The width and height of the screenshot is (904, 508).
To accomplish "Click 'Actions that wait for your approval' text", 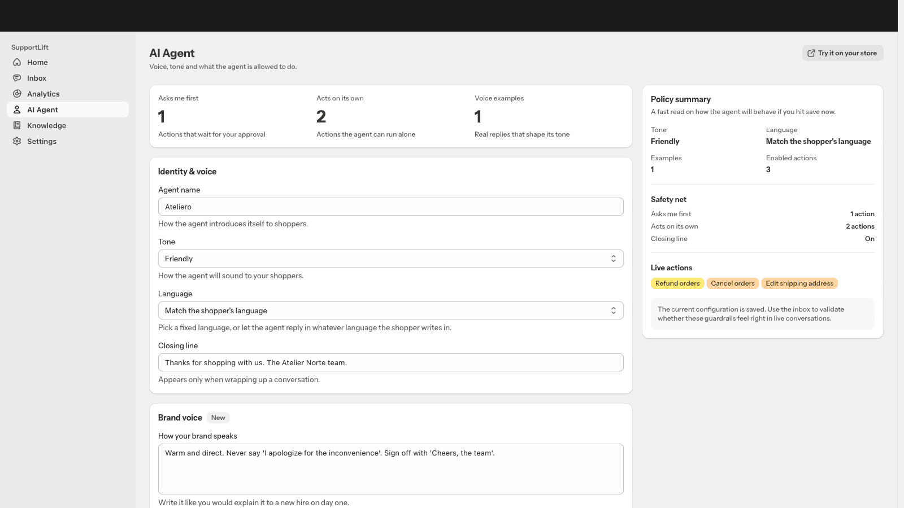I will pos(212,134).
